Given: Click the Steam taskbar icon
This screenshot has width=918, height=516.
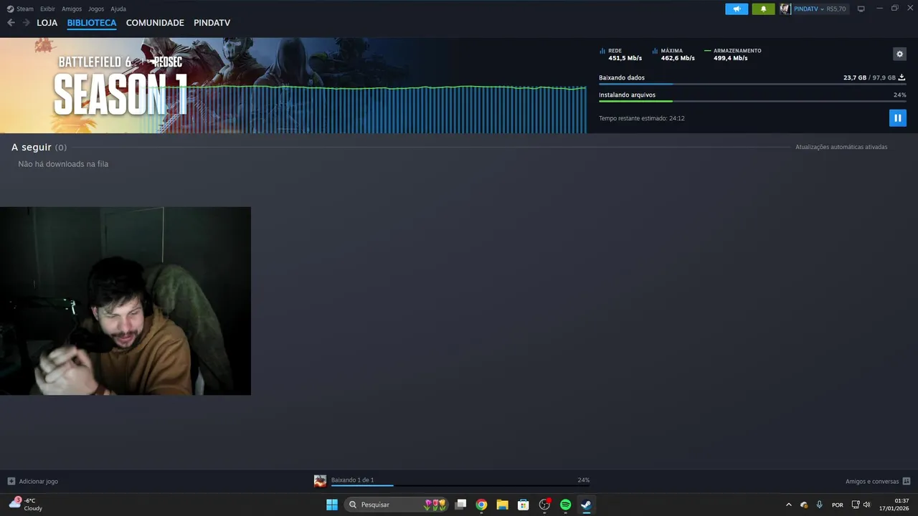Looking at the screenshot, I should (586, 505).
